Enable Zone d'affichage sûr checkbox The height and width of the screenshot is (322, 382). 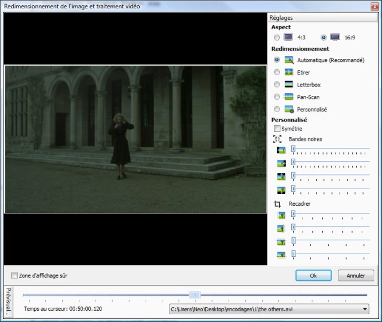point(14,275)
